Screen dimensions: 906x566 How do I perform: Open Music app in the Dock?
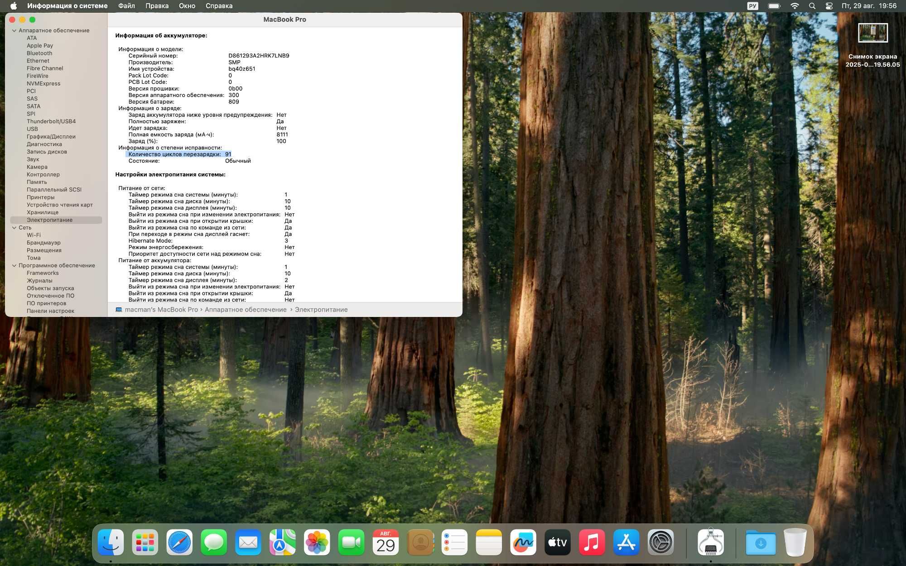[592, 542]
